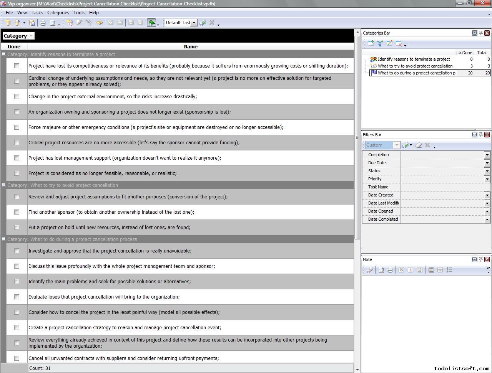Screen dimensions: 492x373
Task: Click the green flag icon in the main toolbar
Action: (151, 23)
